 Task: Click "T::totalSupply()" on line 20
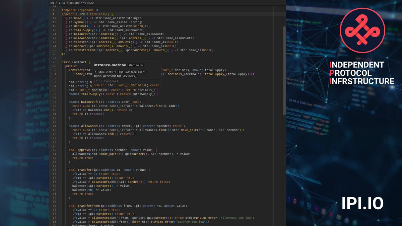(x=83, y=30)
